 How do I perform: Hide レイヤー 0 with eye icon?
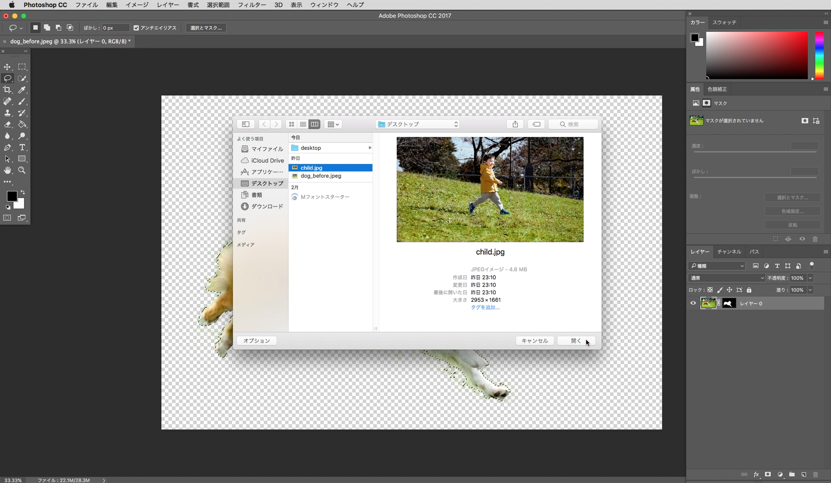point(693,303)
